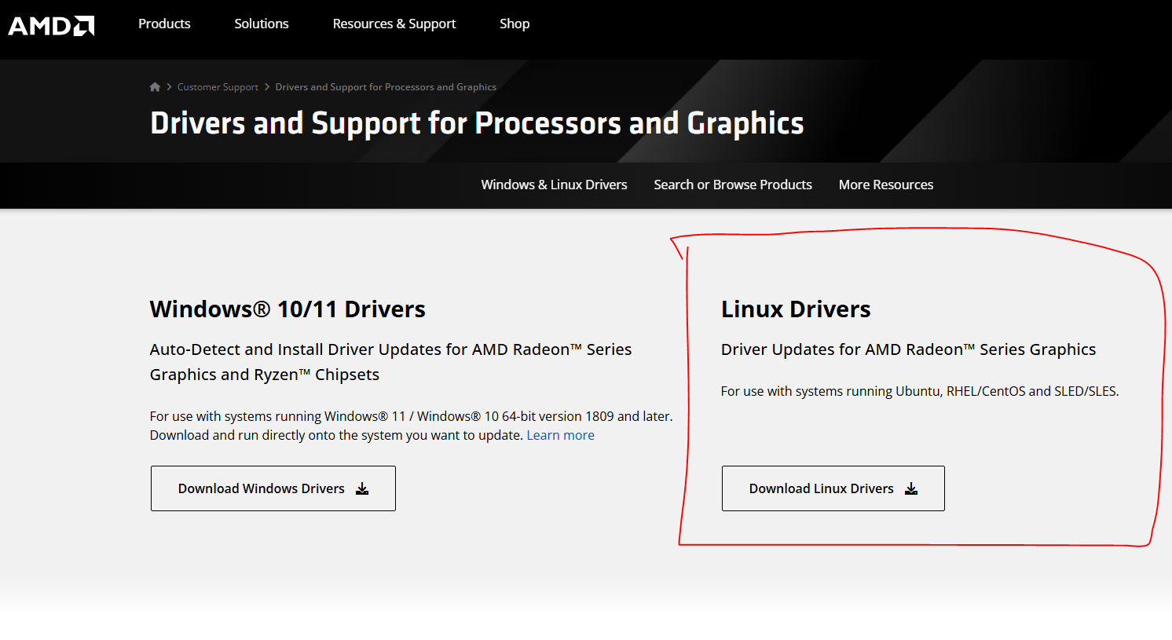This screenshot has width=1172, height=640.
Task: Follow the Learn more link
Action: click(560, 435)
